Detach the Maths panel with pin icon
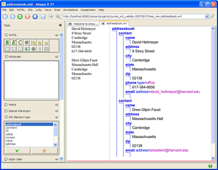218x170 pixels. coord(57,105)
